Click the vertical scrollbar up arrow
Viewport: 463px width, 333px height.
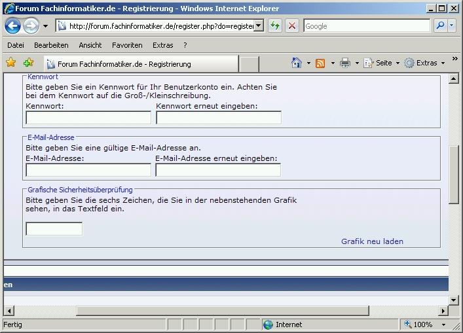[x=453, y=79]
